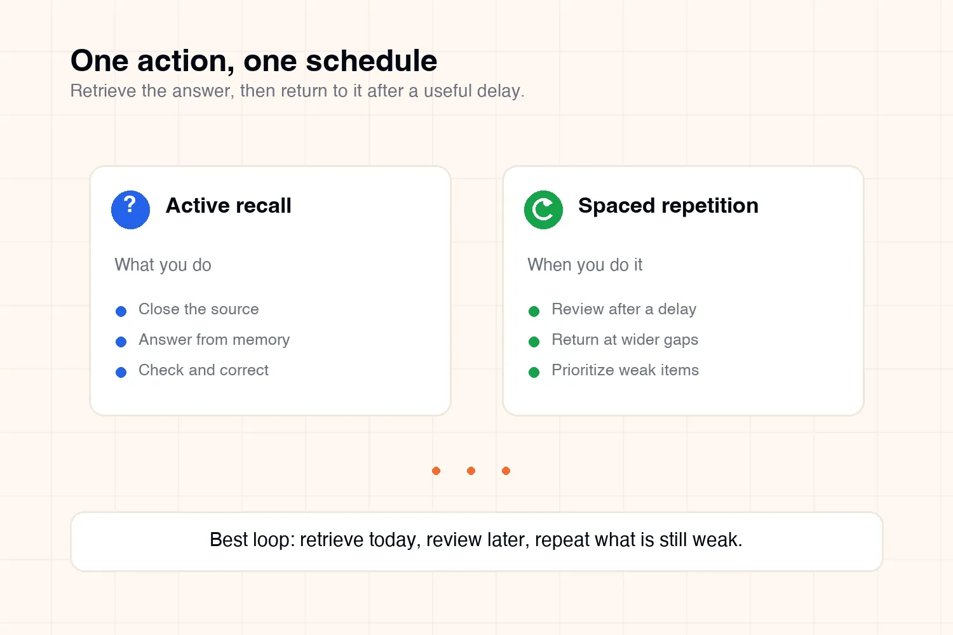Click the Active recall card heading
This screenshot has height=635, width=953.
pyautogui.click(x=229, y=206)
